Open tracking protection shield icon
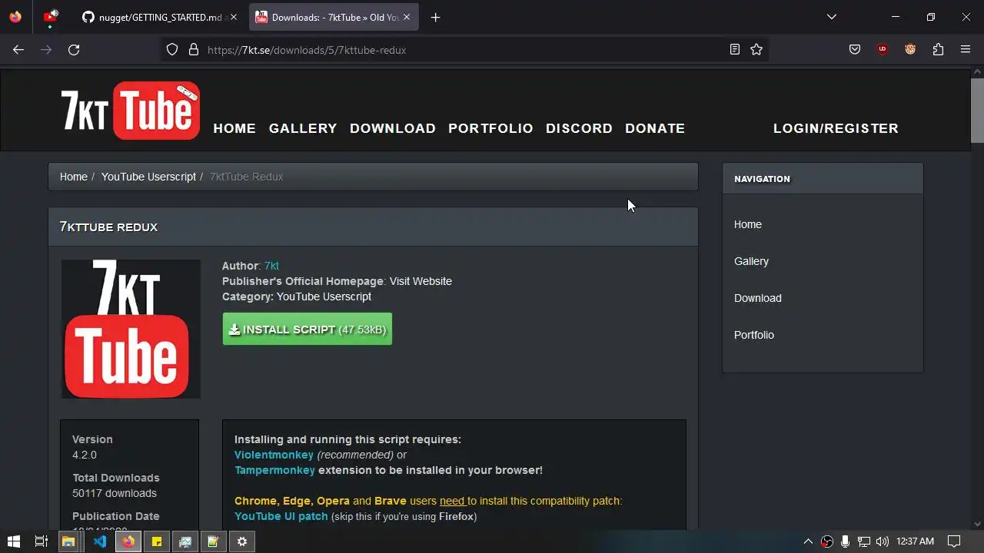 click(x=172, y=49)
